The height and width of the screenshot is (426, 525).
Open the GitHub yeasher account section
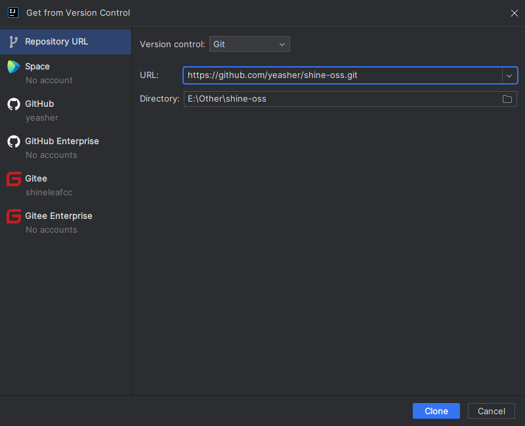pyautogui.click(x=66, y=110)
